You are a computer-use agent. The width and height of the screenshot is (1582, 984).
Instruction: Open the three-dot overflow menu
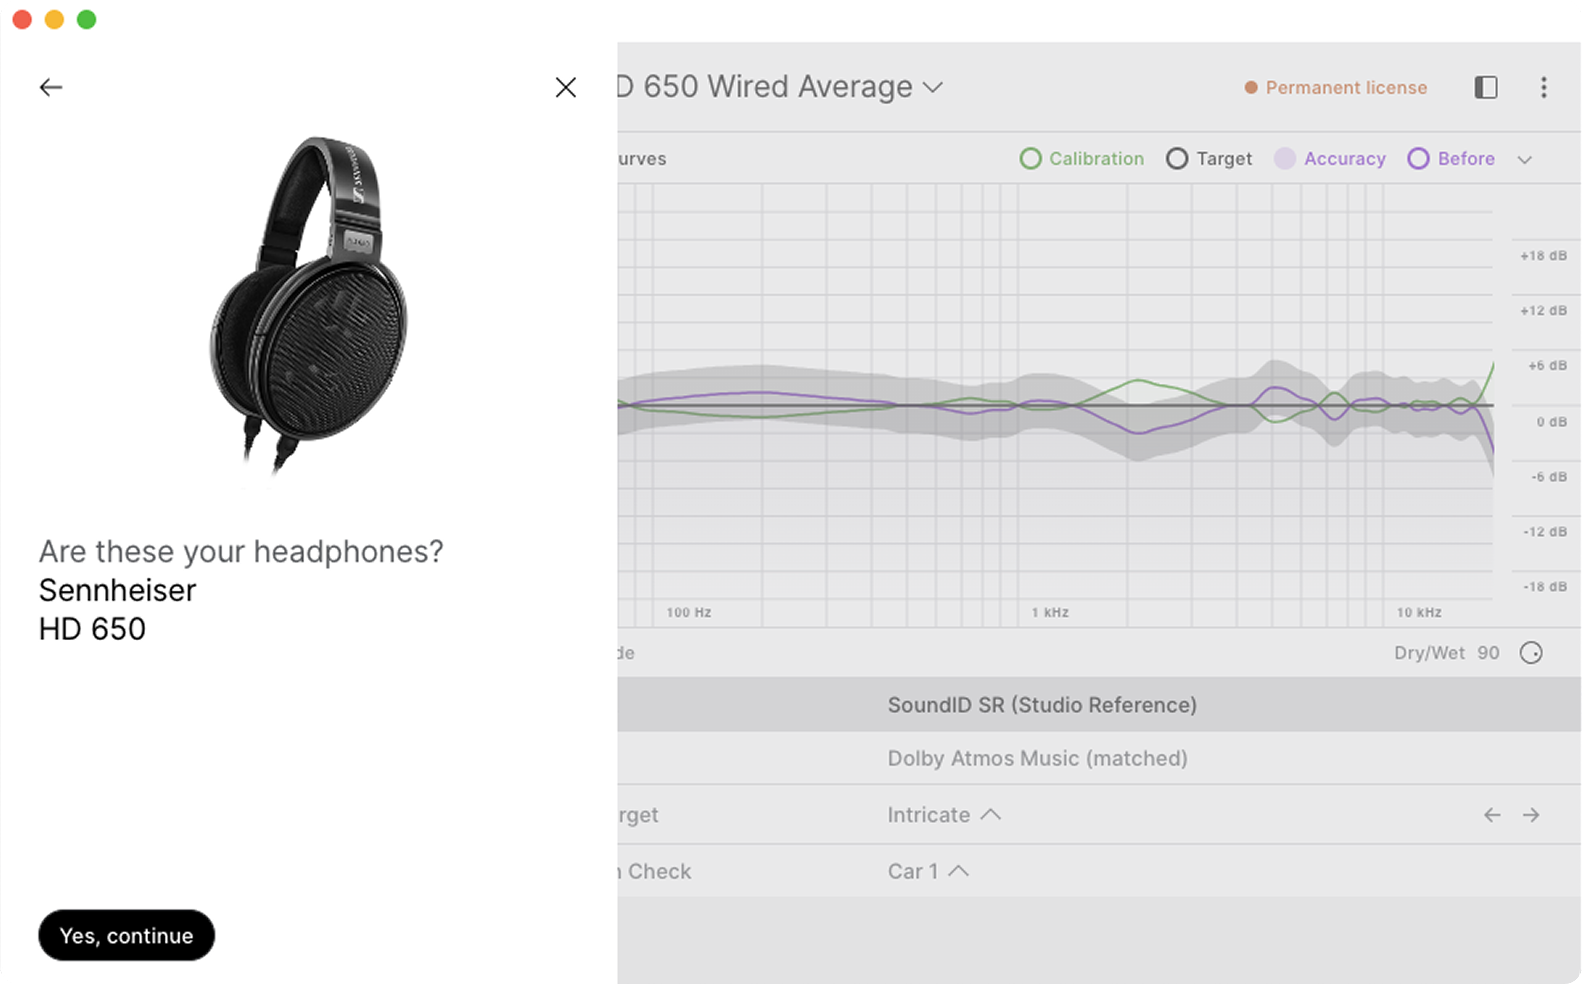pos(1544,87)
